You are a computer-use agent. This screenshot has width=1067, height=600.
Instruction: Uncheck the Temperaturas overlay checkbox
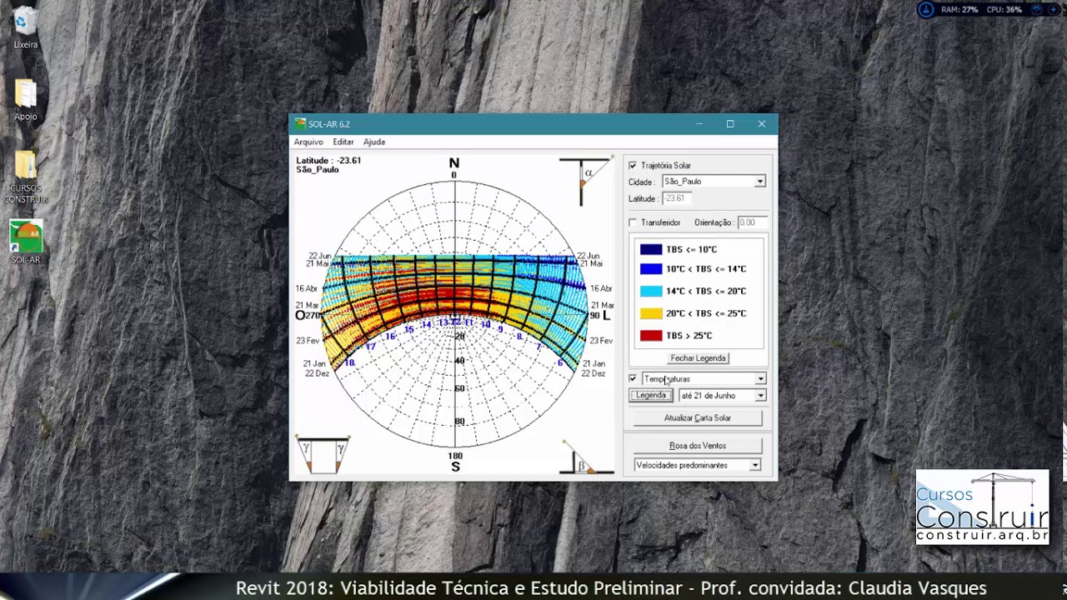(633, 378)
